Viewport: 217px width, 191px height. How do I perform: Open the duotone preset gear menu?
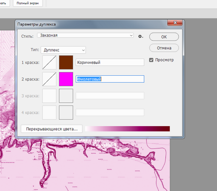(x=141, y=37)
